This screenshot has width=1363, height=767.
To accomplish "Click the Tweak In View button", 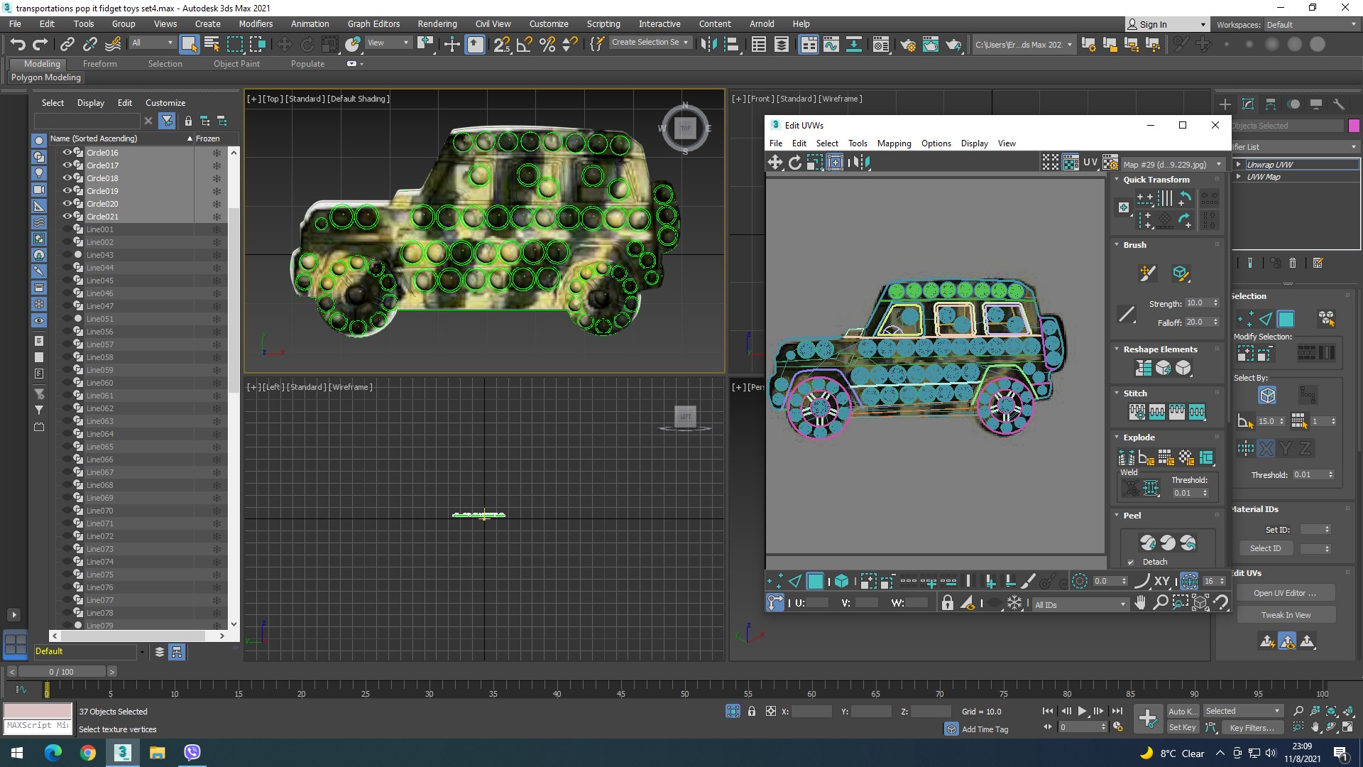I will 1286,615.
